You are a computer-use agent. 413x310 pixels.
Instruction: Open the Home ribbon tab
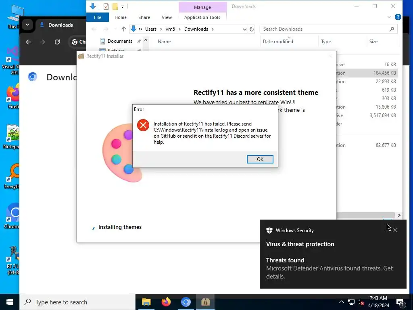pyautogui.click(x=120, y=17)
